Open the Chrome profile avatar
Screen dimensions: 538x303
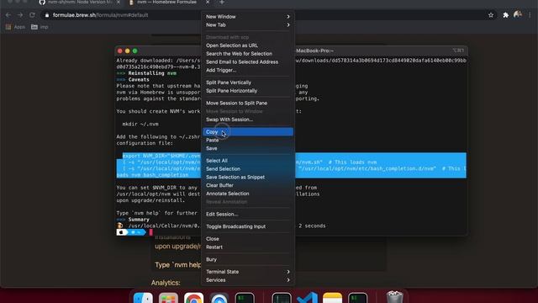(x=518, y=15)
